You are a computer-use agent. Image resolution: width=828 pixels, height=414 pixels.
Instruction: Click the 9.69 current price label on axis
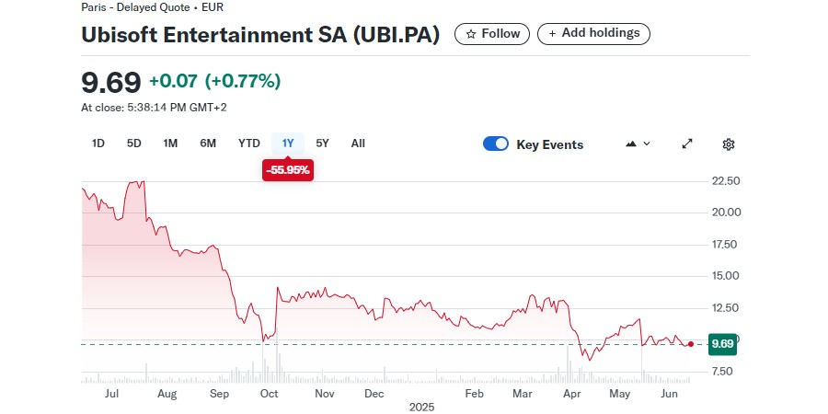(722, 344)
